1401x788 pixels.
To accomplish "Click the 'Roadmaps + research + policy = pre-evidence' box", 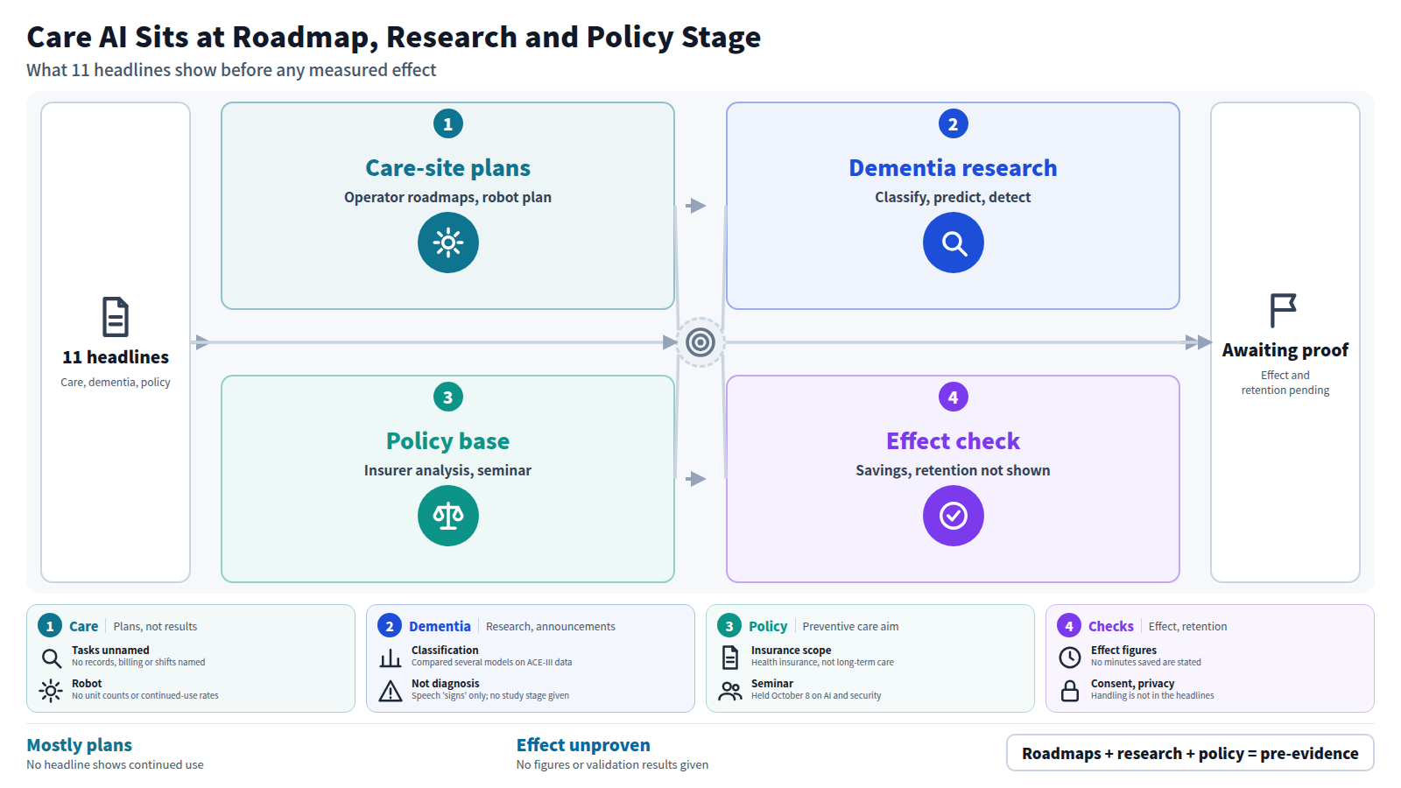I will coord(1190,753).
